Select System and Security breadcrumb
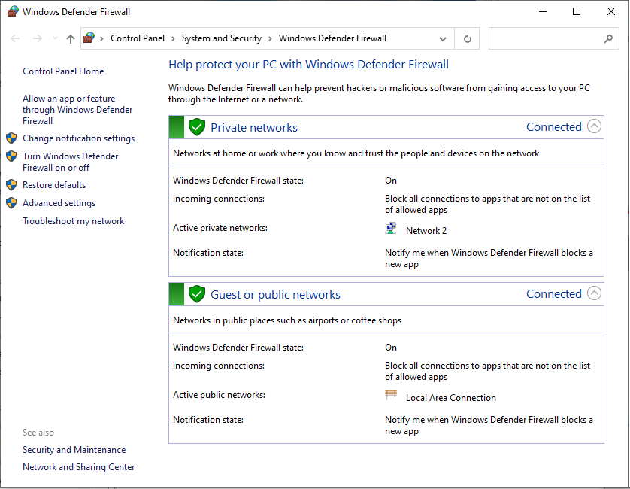Image resolution: width=630 pixels, height=489 pixels. tap(221, 38)
